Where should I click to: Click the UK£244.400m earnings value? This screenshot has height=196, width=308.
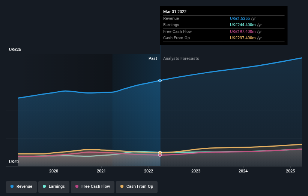[x=243, y=25]
